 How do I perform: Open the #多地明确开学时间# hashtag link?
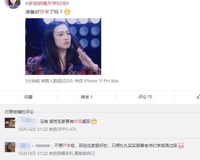[47, 3]
